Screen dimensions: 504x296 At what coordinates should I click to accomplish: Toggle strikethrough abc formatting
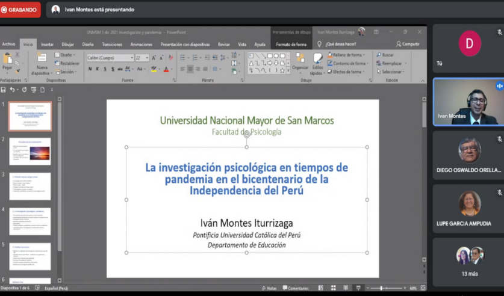tap(120, 69)
